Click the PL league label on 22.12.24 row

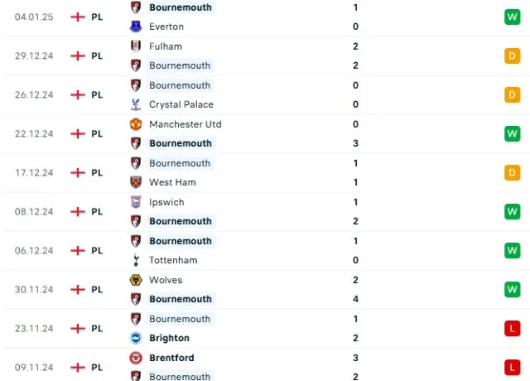[97, 133]
